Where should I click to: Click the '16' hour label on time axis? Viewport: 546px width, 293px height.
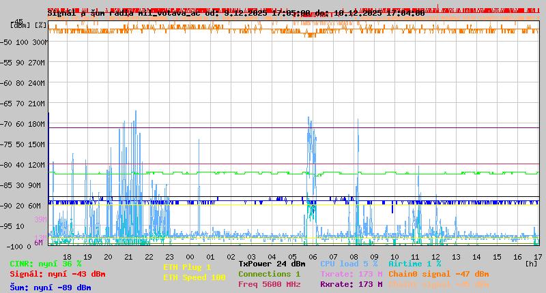(518, 257)
